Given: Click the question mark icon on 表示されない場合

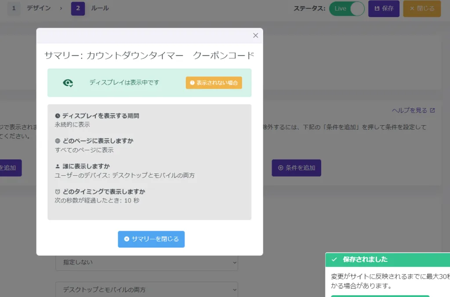Looking at the screenshot, I should tap(192, 83).
